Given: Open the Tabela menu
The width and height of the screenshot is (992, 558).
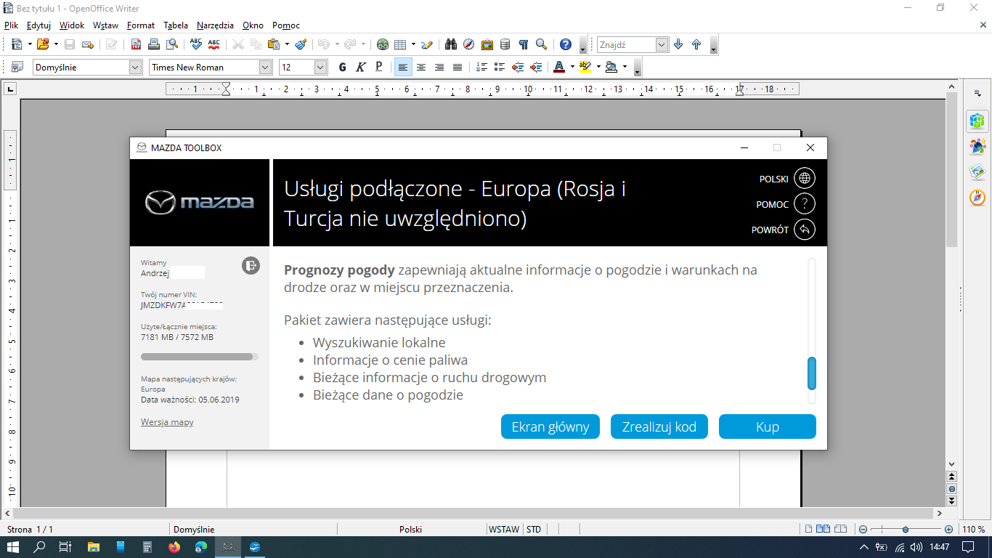Looking at the screenshot, I should point(176,25).
